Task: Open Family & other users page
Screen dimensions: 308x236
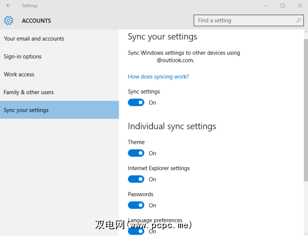Action: click(29, 92)
